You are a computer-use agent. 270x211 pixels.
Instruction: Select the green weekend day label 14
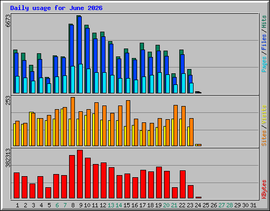pos(119,205)
